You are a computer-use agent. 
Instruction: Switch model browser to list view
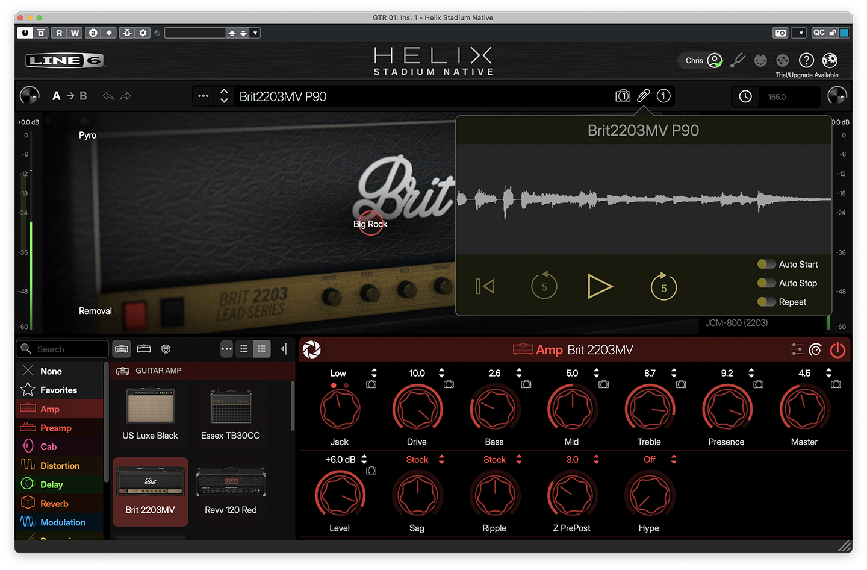(244, 349)
